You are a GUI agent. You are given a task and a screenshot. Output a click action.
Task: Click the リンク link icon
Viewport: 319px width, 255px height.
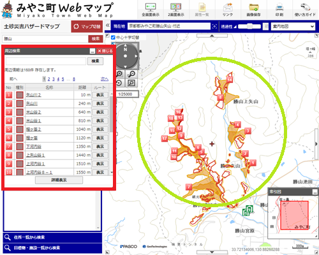click(x=228, y=10)
